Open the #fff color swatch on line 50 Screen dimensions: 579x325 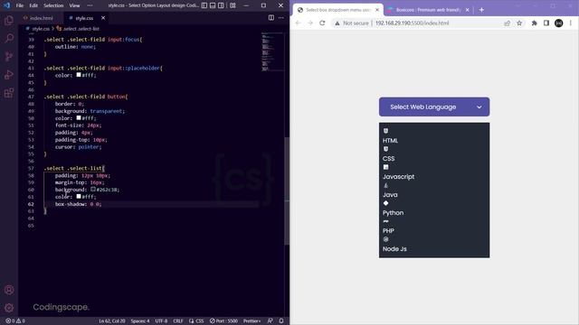(x=79, y=118)
